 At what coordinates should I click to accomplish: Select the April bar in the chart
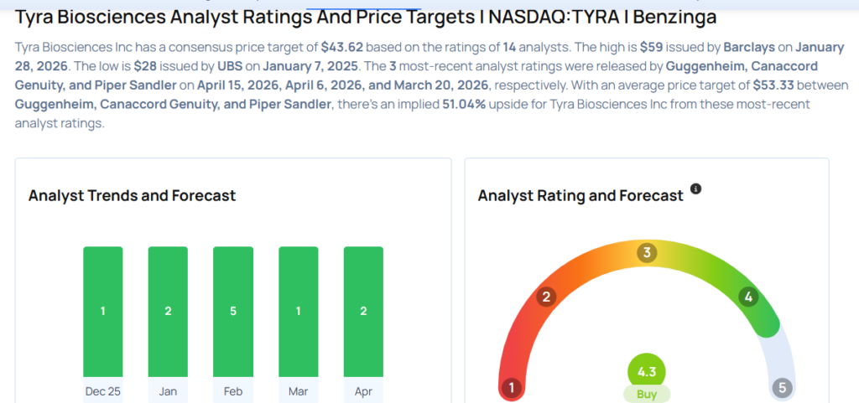click(363, 311)
